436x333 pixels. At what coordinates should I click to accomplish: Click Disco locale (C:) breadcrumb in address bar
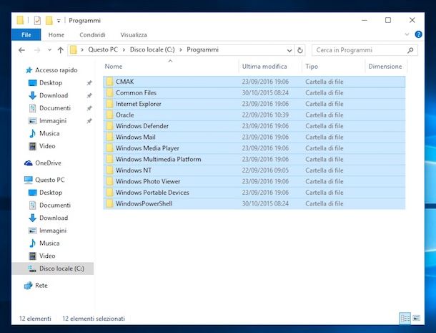click(152, 49)
